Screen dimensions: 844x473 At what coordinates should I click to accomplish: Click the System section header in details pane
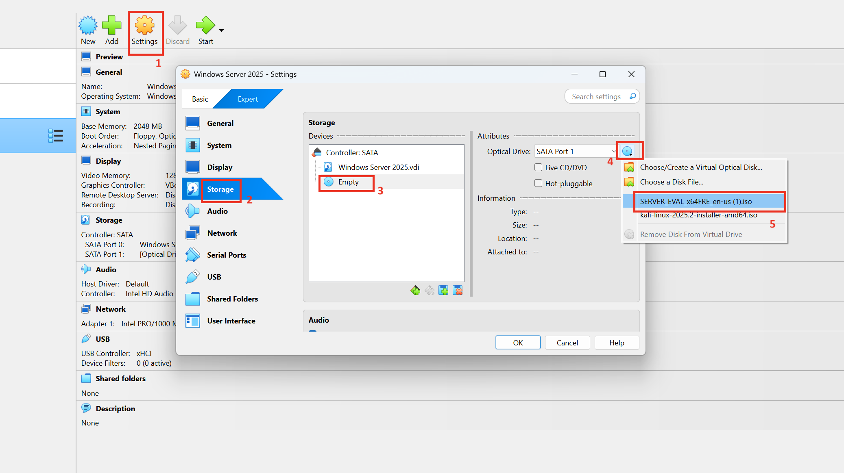pyautogui.click(x=108, y=111)
